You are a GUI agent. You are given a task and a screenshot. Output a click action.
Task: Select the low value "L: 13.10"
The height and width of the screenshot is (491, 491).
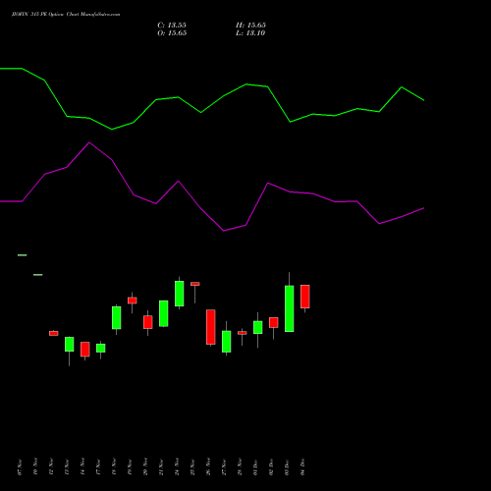[250, 33]
